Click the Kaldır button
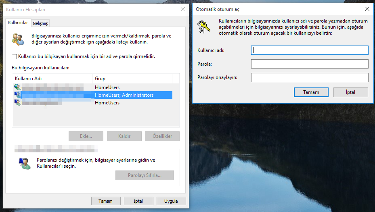This screenshot has width=375, height=212. click(x=124, y=136)
